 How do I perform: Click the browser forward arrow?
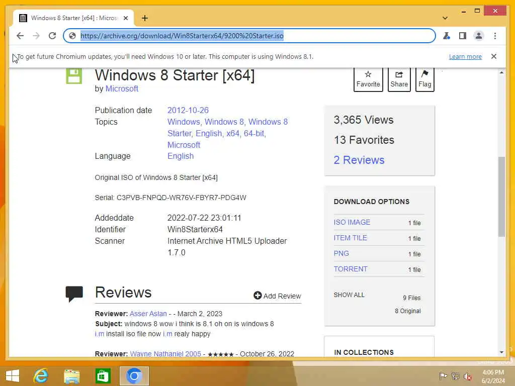36,36
